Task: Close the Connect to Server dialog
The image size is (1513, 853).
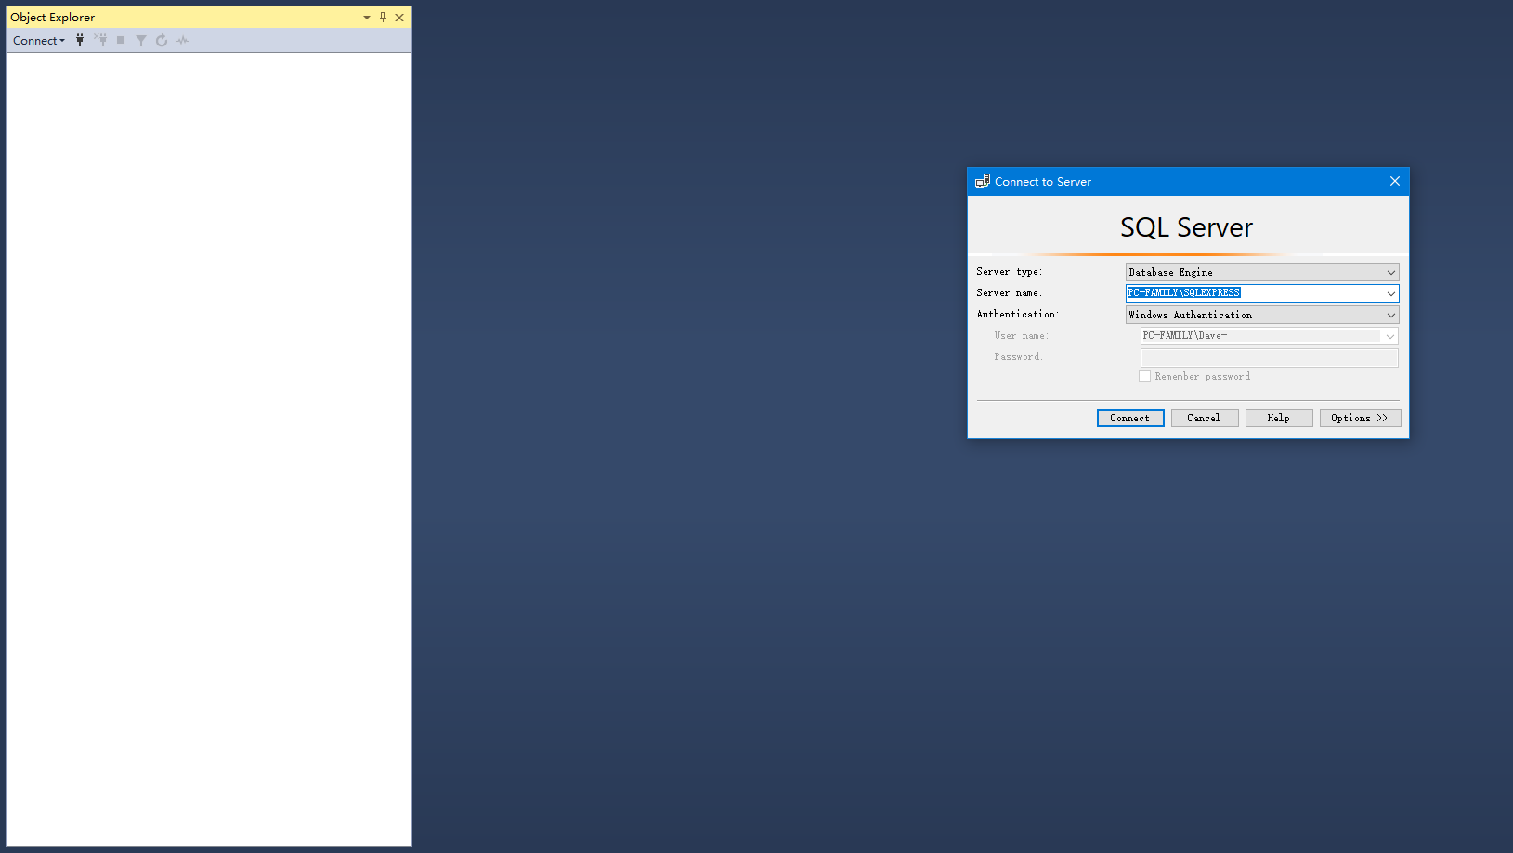Action: point(1394,181)
